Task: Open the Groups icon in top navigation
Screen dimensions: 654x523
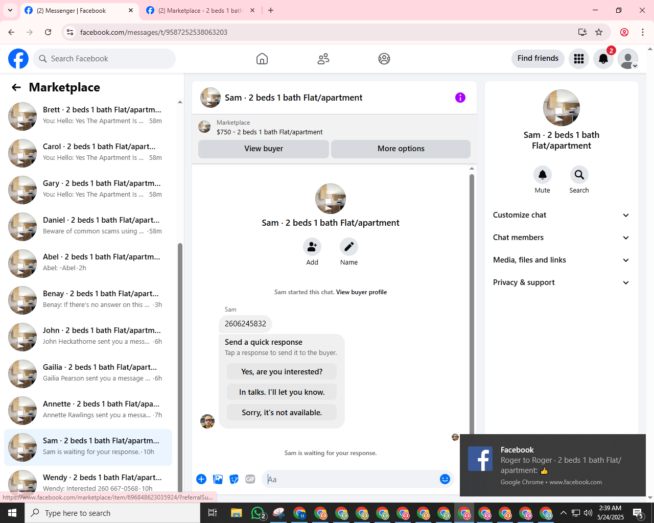Action: tap(384, 59)
